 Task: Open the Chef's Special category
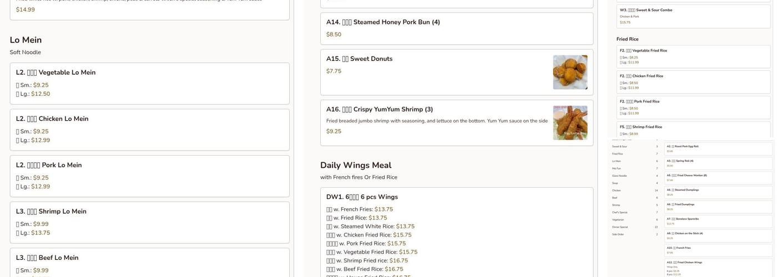[x=620, y=212]
